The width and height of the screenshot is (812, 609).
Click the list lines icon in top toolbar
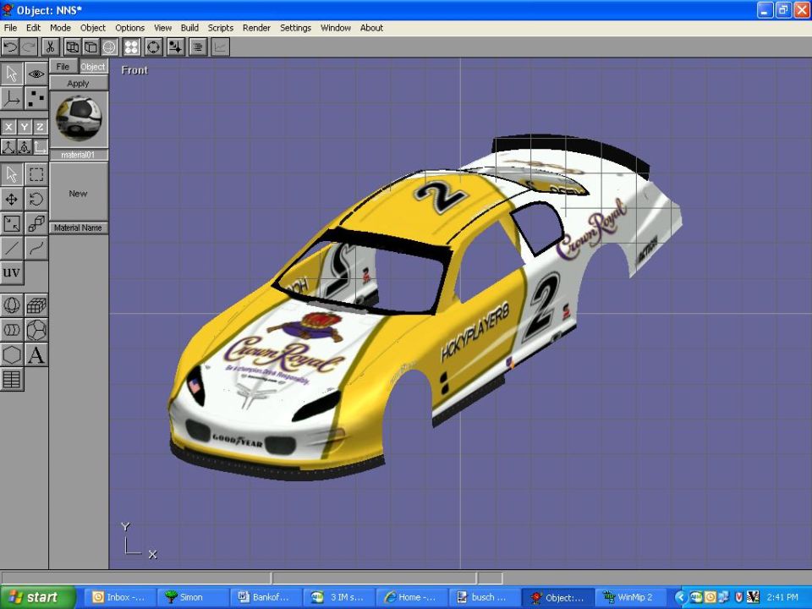(x=198, y=47)
